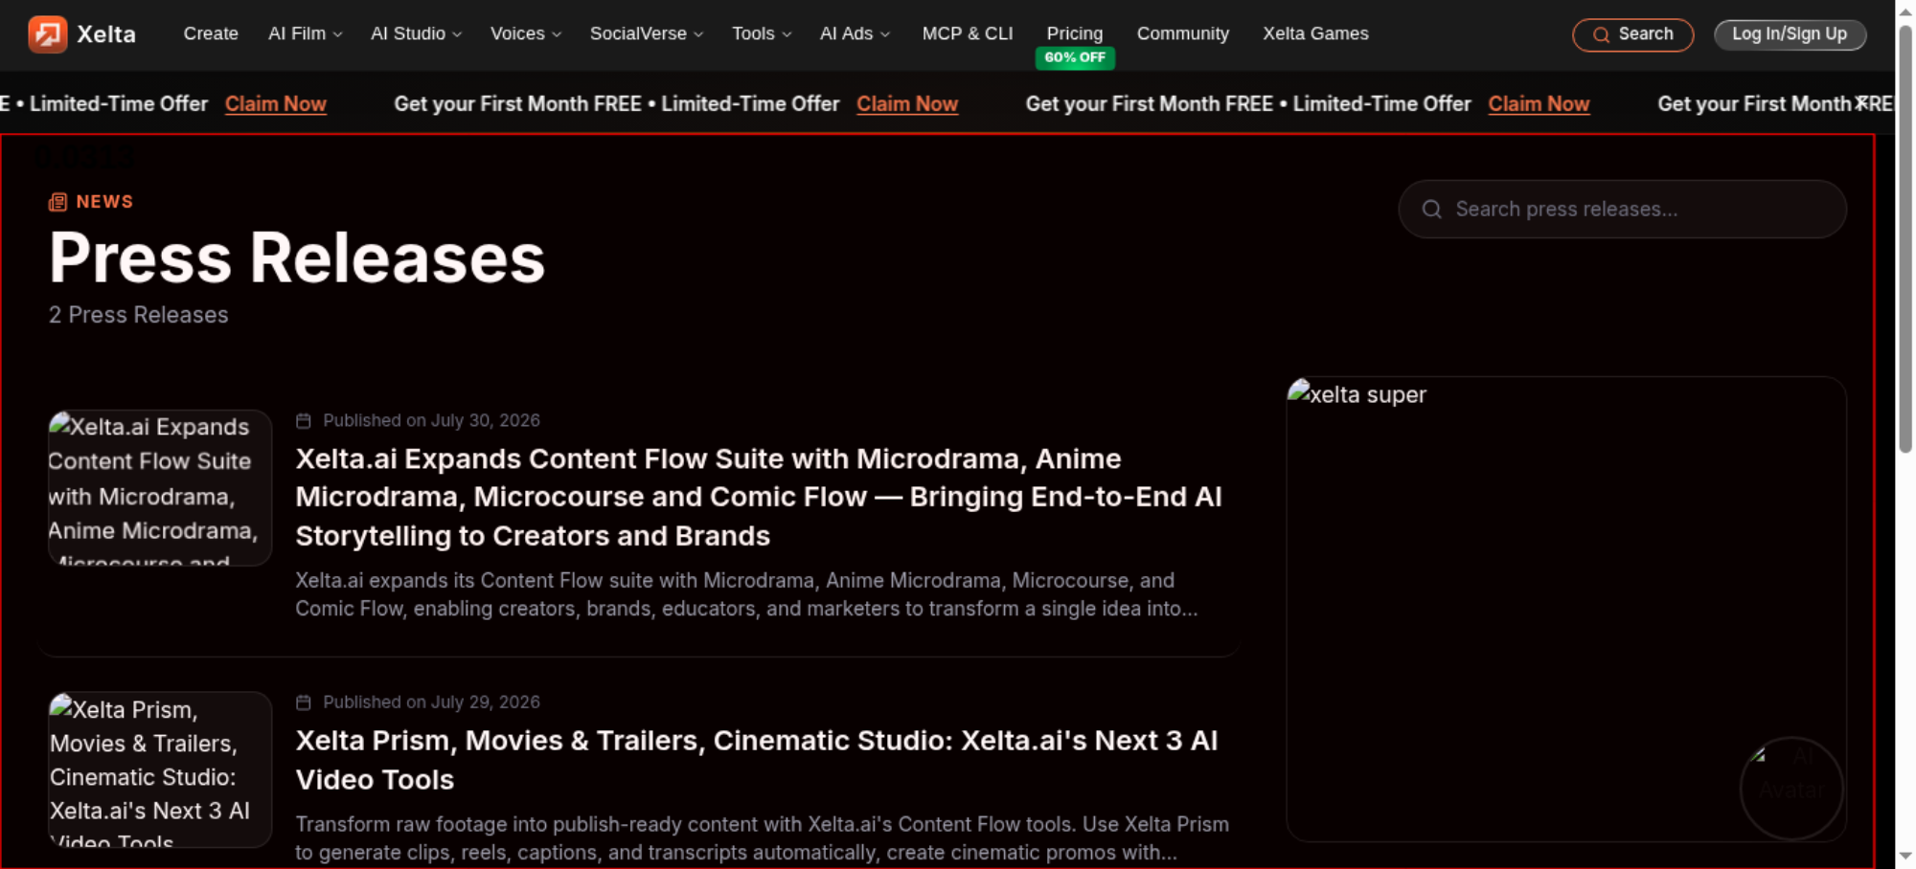Click the newspaper icon beside NEWS
The height and width of the screenshot is (869, 1916).
(x=57, y=202)
